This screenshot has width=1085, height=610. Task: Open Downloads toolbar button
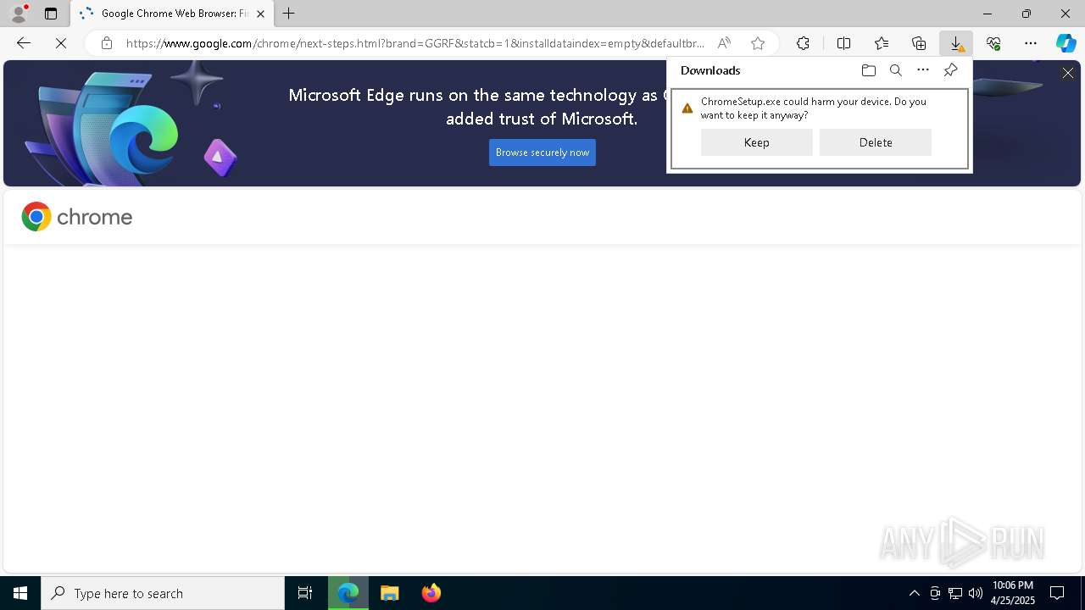coord(956,43)
